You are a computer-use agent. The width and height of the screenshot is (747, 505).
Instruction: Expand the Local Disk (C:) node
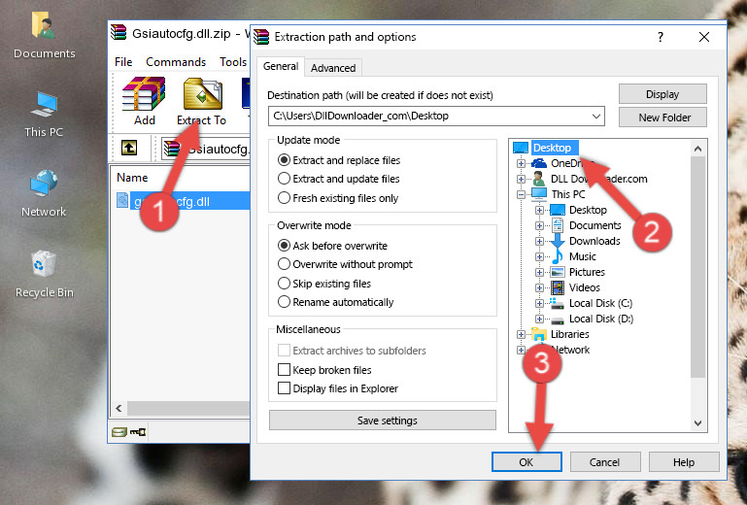[539, 303]
